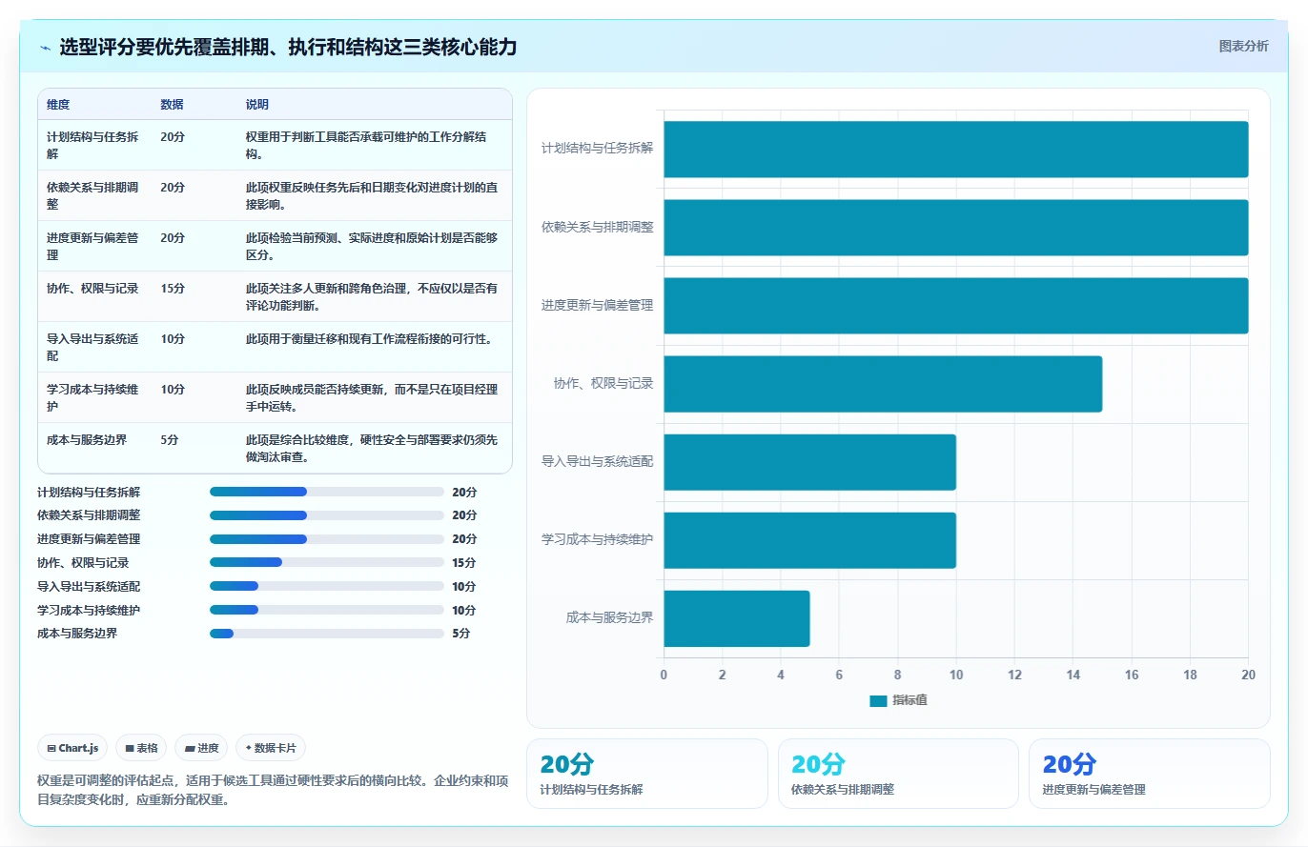Click the lightning icon beside the page title
The image size is (1308, 847).
tap(46, 48)
